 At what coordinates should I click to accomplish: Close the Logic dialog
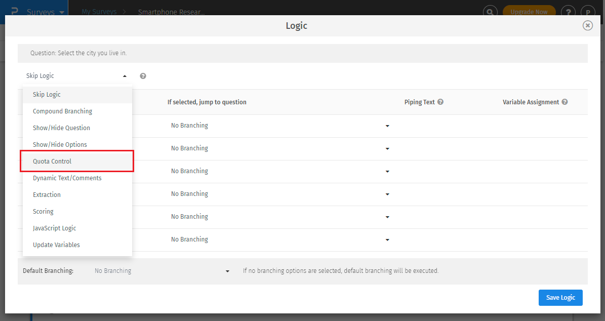click(587, 25)
